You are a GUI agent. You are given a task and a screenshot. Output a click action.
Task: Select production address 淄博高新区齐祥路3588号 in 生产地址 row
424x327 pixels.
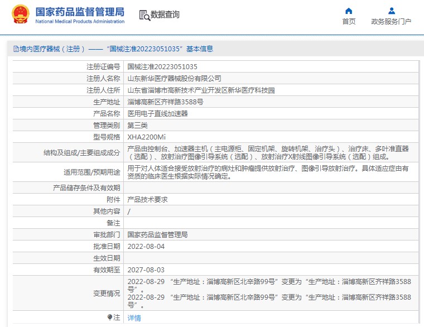coord(165,102)
